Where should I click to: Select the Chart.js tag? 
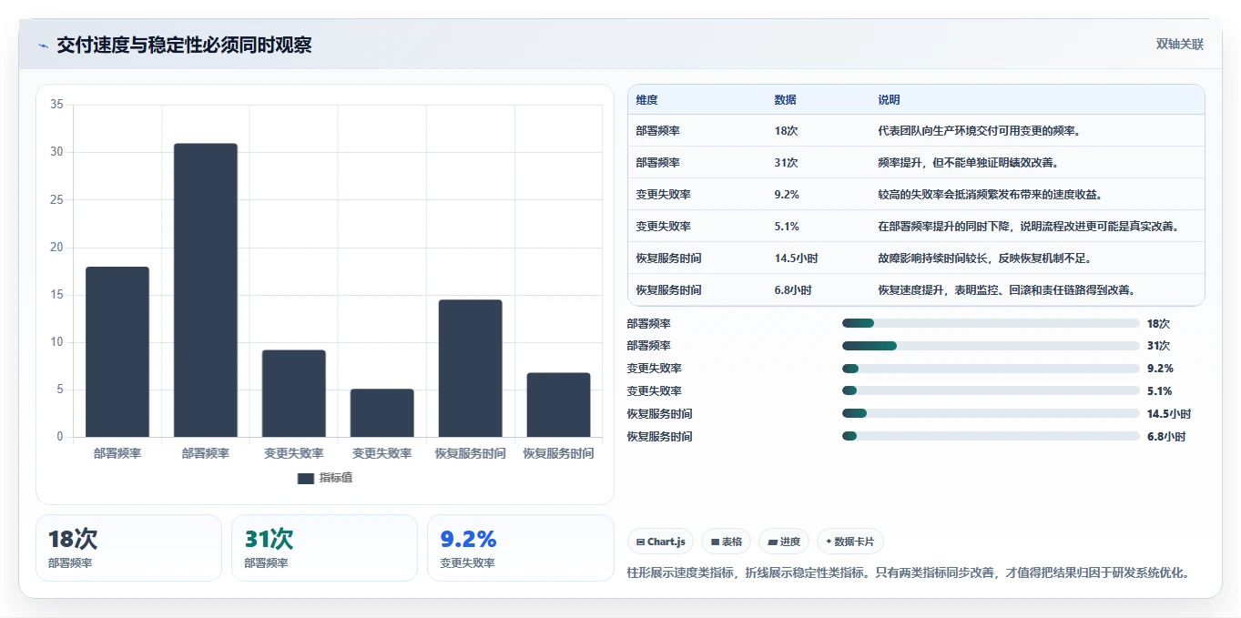click(660, 542)
